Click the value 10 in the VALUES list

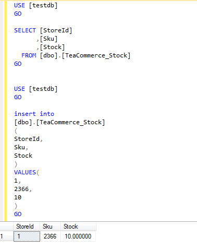tap(18, 197)
